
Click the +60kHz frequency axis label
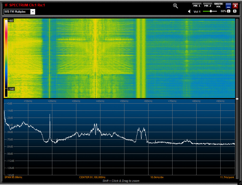[x=148, y=101]
